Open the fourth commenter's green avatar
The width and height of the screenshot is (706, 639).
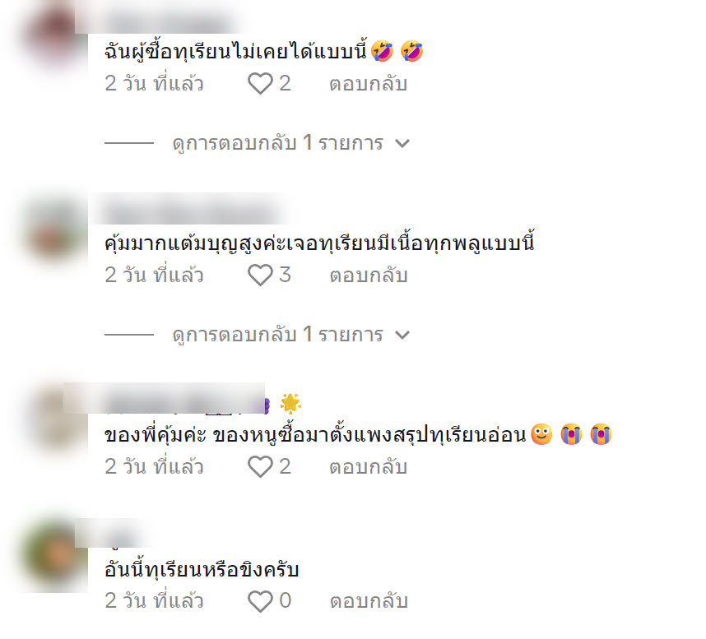54,556
